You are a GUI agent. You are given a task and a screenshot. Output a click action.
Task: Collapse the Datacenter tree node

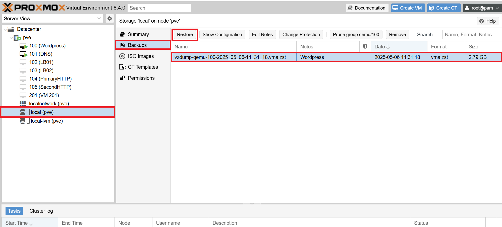pos(5,29)
